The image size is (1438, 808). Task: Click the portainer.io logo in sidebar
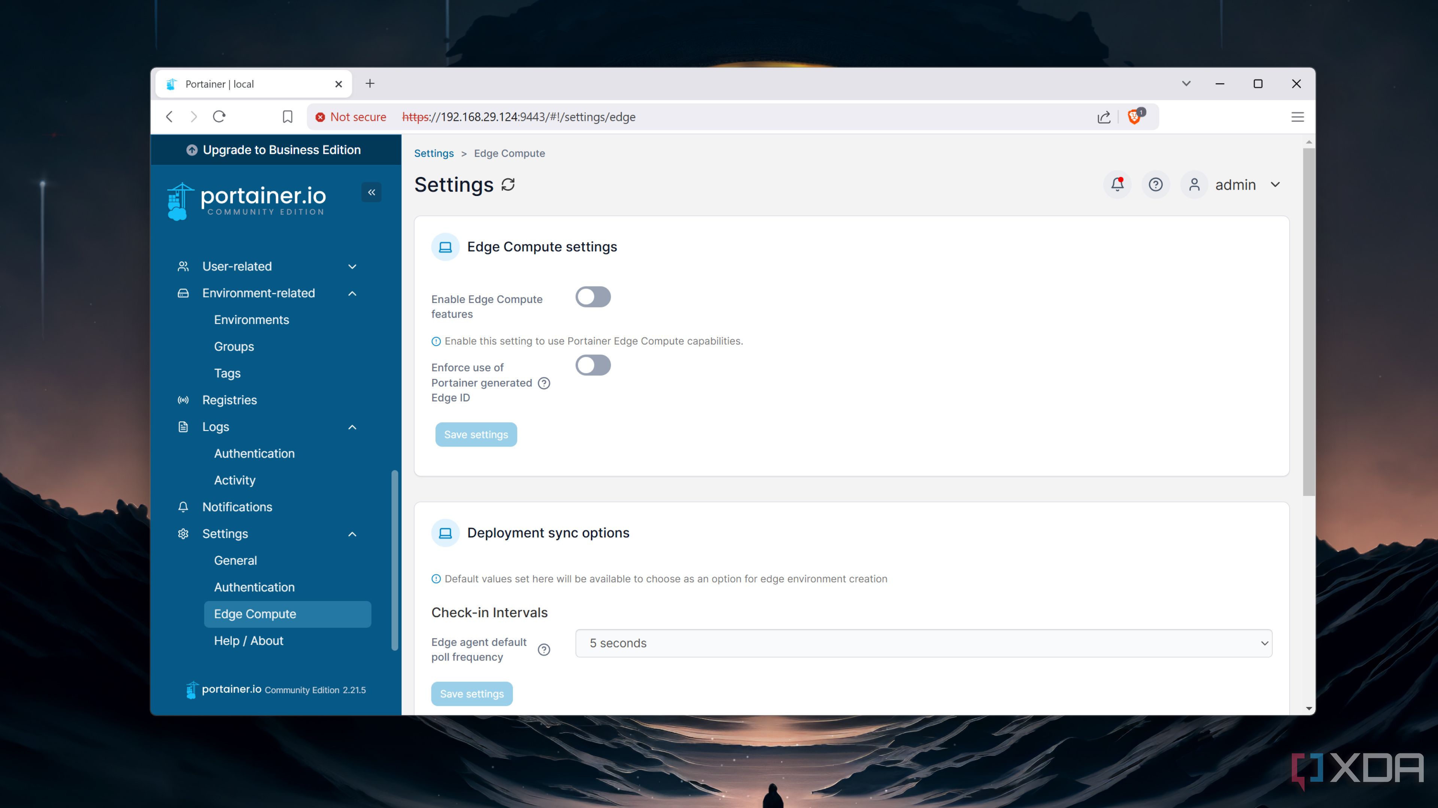coord(246,201)
